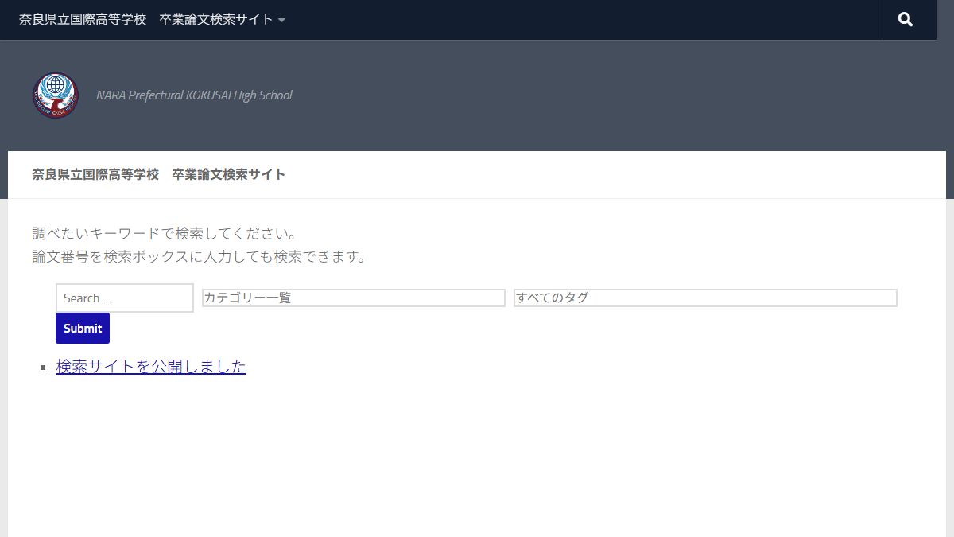Image resolution: width=954 pixels, height=537 pixels.
Task: Click the Submit button
Action: (83, 329)
